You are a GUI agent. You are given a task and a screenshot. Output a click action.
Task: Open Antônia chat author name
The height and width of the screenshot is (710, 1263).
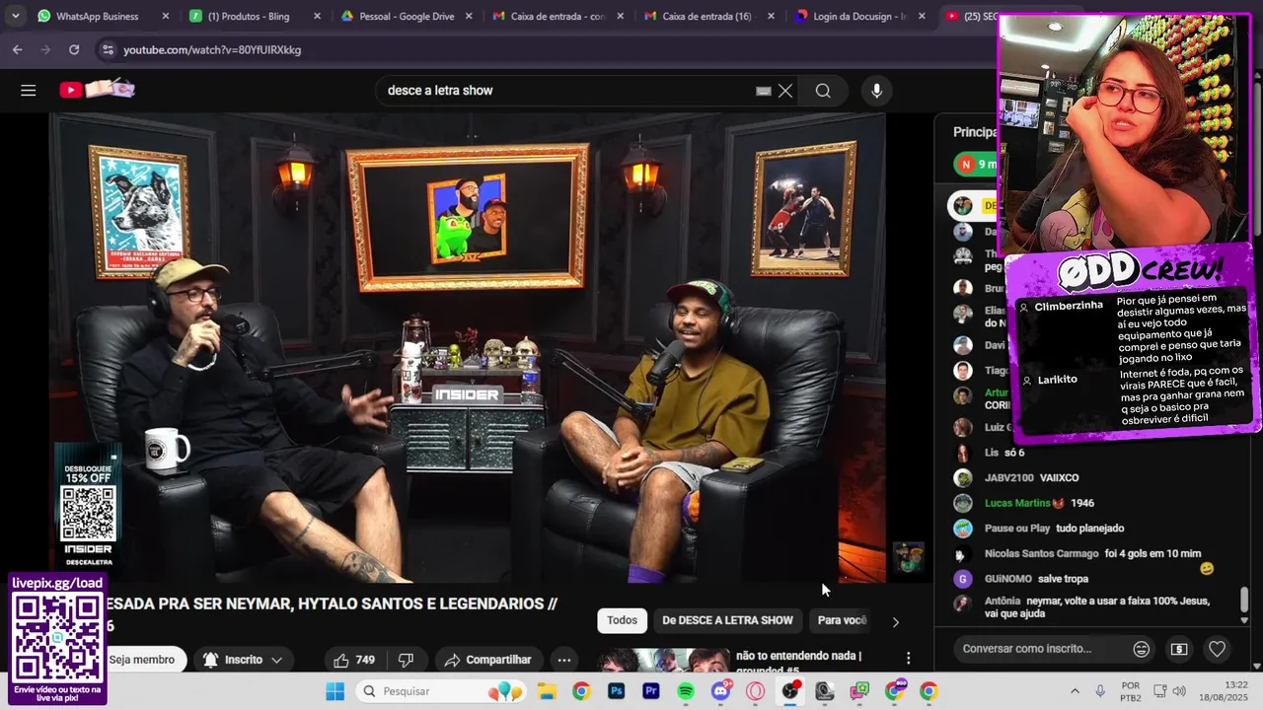pyautogui.click(x=1002, y=601)
